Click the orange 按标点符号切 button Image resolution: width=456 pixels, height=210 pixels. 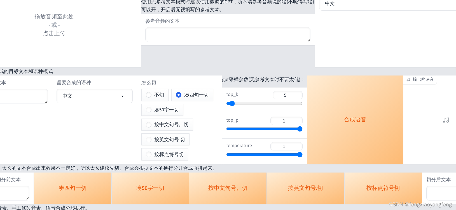tap(383, 188)
